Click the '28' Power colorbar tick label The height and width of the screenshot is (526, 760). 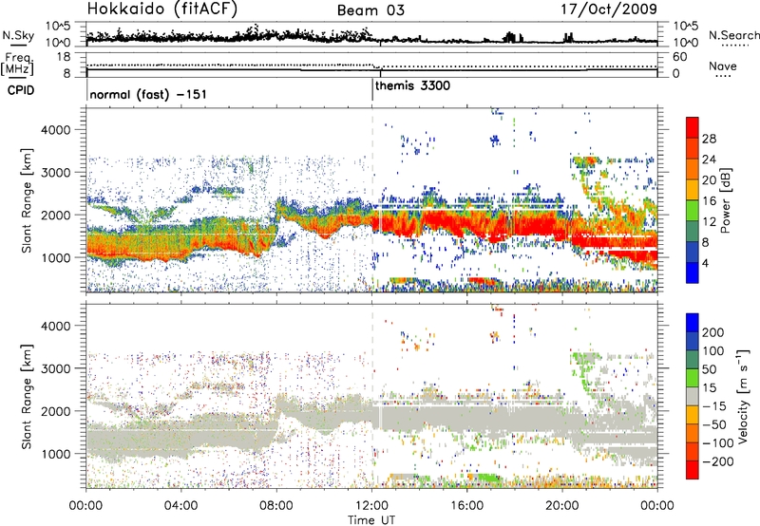click(709, 139)
